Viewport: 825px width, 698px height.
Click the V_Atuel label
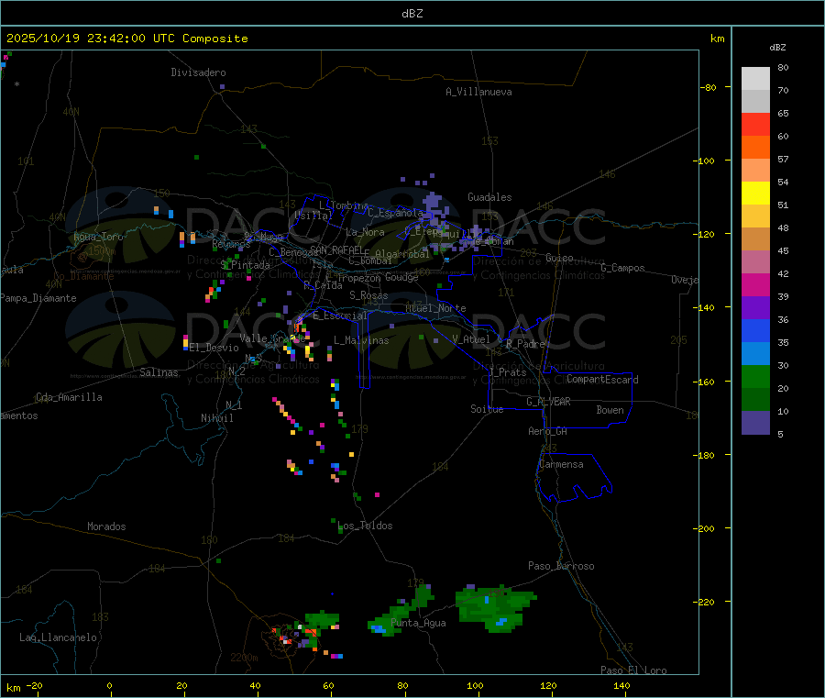coord(471,339)
